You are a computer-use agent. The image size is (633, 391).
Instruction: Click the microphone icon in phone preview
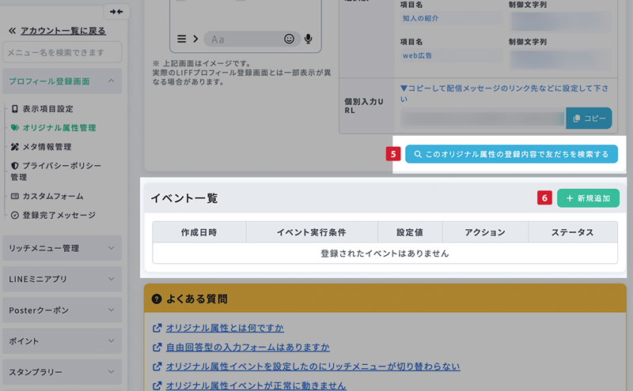pos(308,39)
